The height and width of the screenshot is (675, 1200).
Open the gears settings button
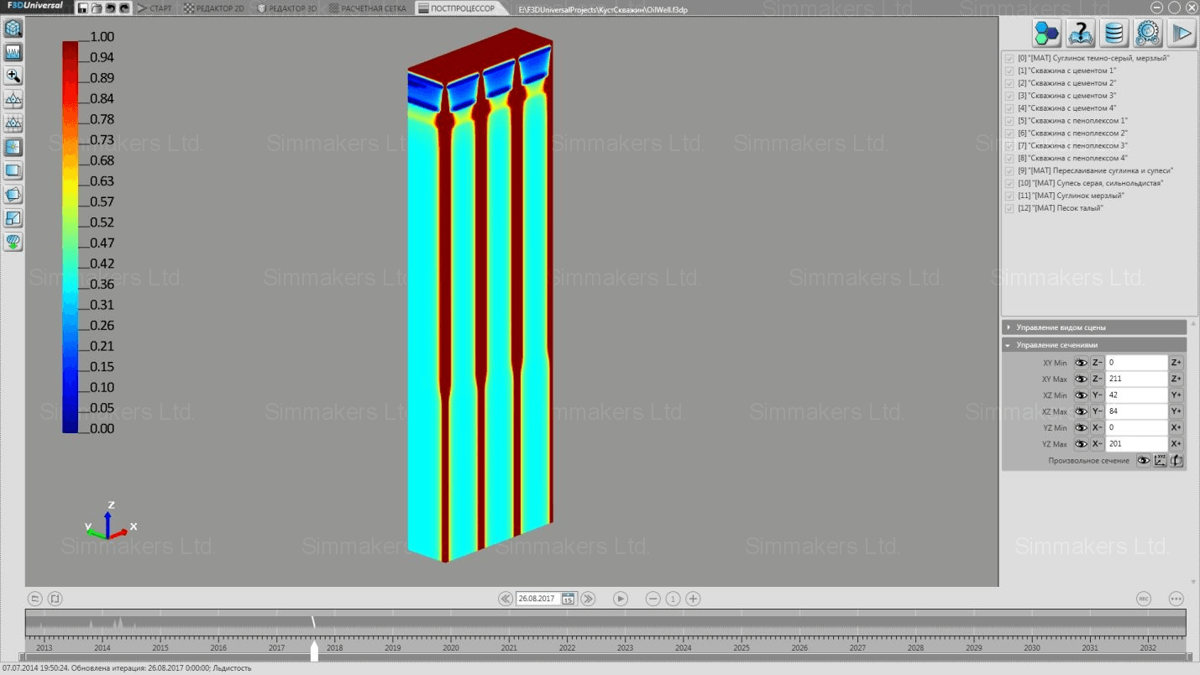point(1148,34)
